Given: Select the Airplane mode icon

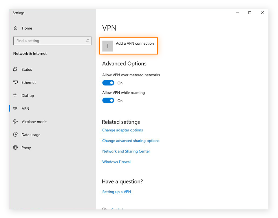Looking at the screenshot, I should point(15,121).
